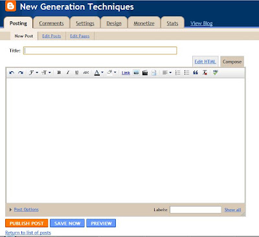Return to list of posts
The image size is (259, 237).
coord(28,232)
